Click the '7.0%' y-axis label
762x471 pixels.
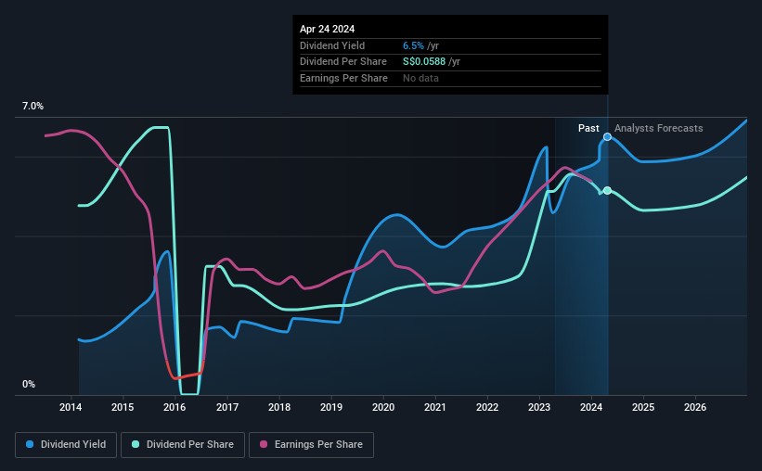32,106
